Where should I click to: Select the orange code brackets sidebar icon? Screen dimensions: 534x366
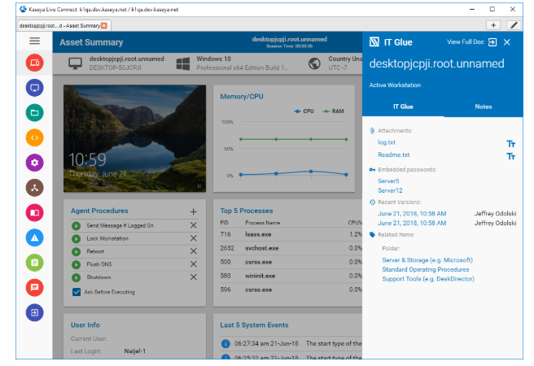(34, 137)
